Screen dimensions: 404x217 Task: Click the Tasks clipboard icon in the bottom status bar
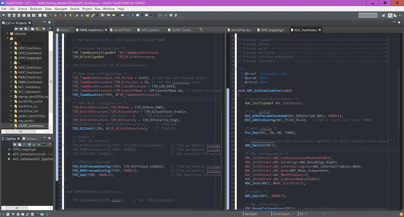point(18,214)
